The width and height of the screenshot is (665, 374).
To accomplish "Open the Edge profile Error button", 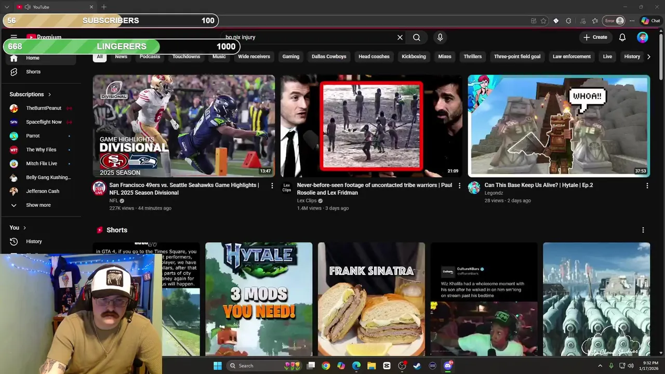I will tap(614, 21).
